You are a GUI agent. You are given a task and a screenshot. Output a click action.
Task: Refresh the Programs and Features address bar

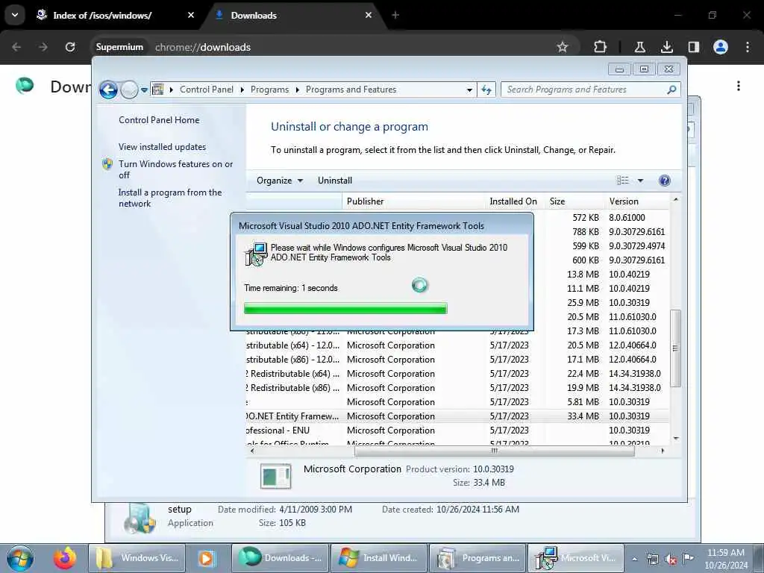tap(486, 90)
